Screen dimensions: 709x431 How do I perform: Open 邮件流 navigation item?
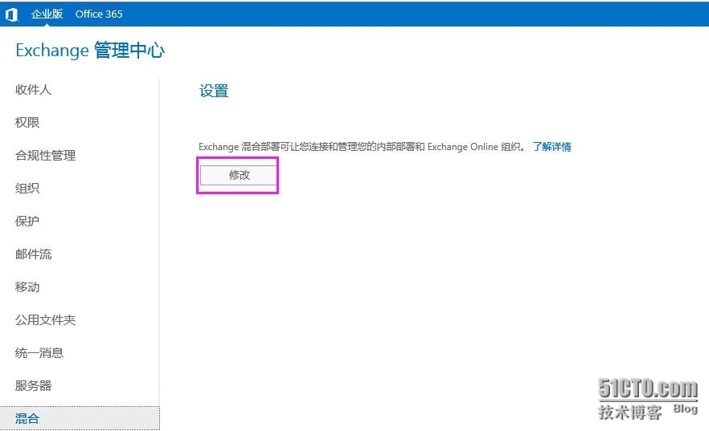[33, 254]
